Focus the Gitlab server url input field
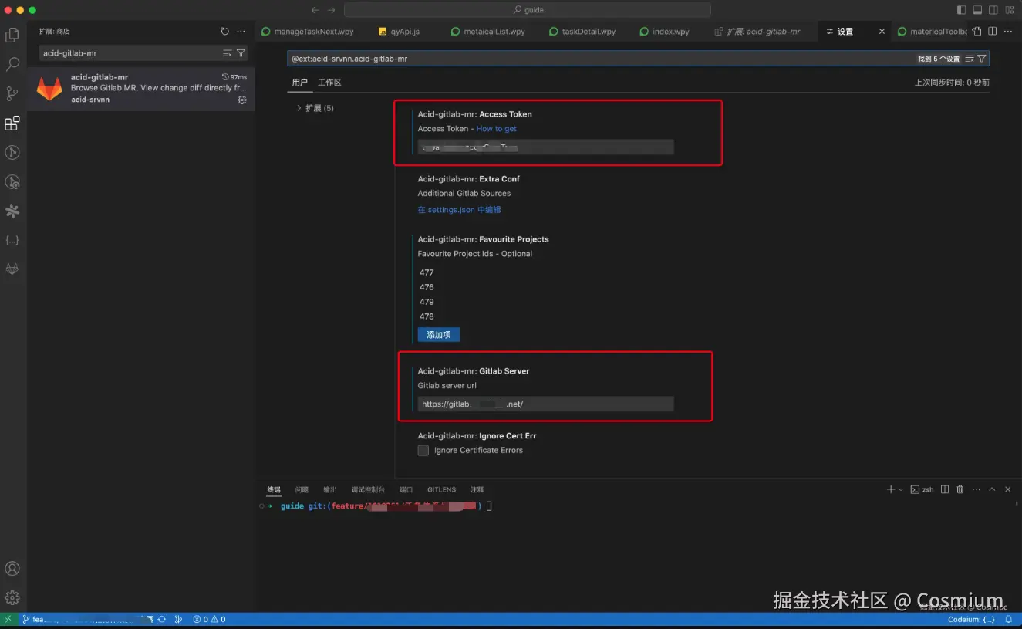1022x629 pixels. tap(545, 404)
